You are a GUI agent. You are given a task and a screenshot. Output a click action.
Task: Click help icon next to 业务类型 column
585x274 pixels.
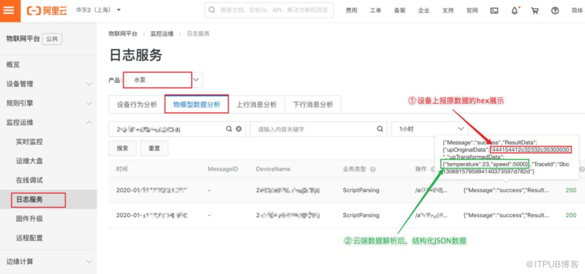coord(373,170)
